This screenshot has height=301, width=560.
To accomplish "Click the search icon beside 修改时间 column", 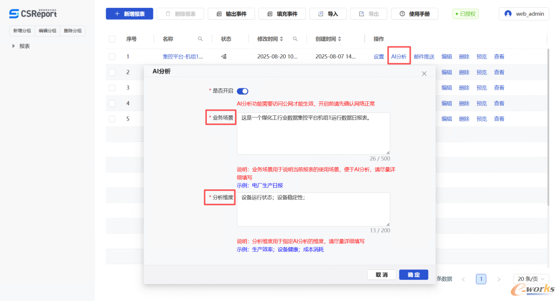I will tap(295, 39).
